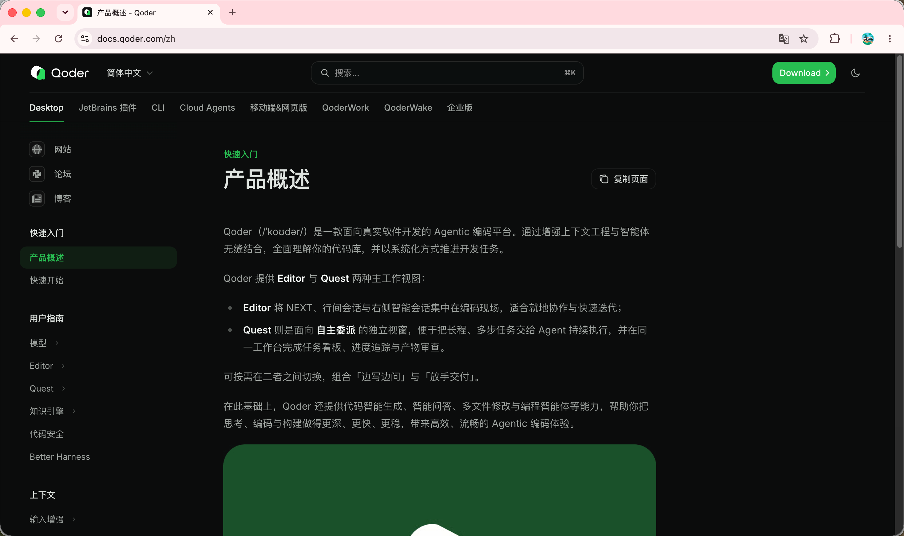Click the globe icon next to 网站

pos(37,150)
